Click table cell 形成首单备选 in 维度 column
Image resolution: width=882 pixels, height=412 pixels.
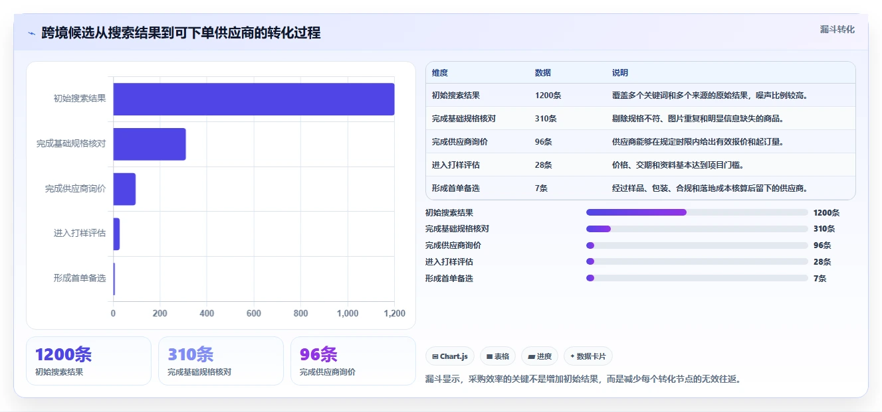(456, 188)
